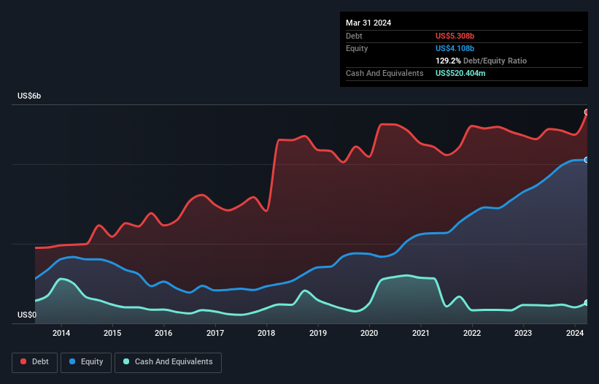This screenshot has width=599, height=384.
Task: Click the 2019 x-axis label
Action: (318, 333)
